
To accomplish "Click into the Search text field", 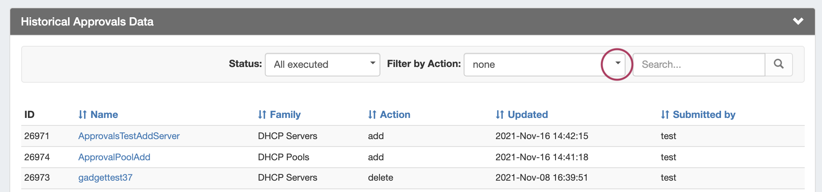I will [699, 64].
